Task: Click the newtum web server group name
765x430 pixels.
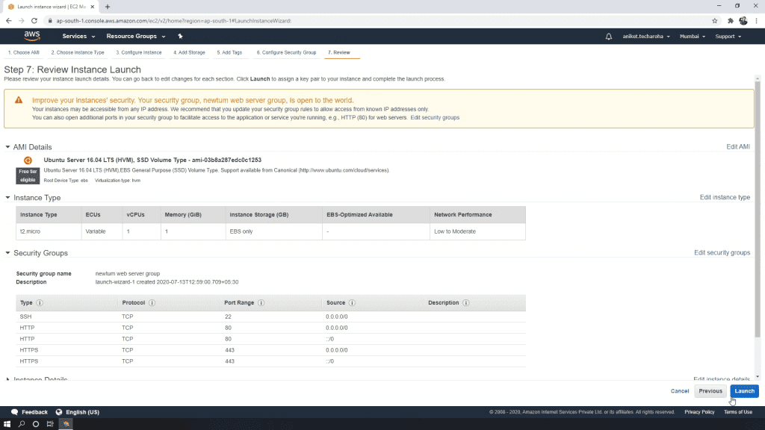Action: (x=127, y=273)
